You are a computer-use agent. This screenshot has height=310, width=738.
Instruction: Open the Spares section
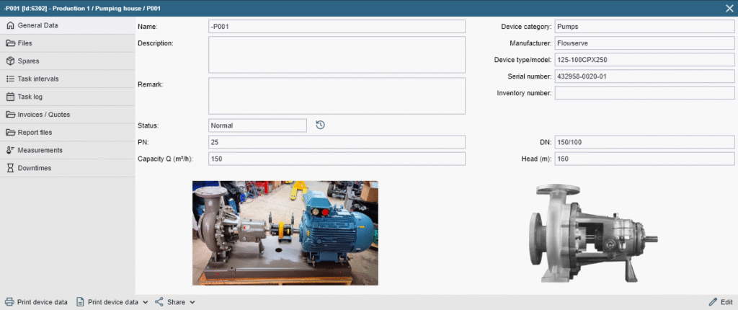pyautogui.click(x=29, y=61)
